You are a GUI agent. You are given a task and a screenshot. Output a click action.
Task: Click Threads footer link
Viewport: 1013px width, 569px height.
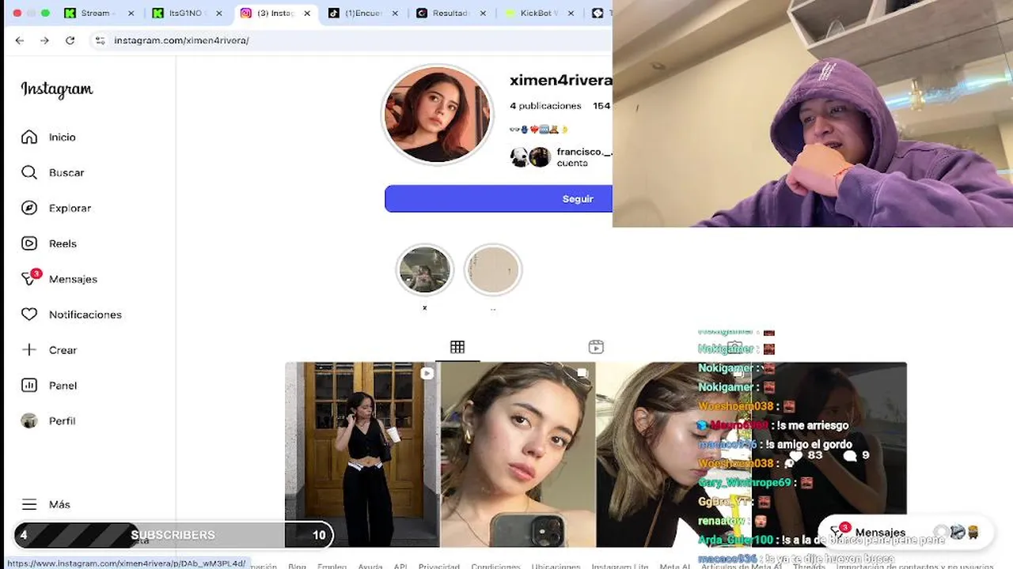coord(809,566)
